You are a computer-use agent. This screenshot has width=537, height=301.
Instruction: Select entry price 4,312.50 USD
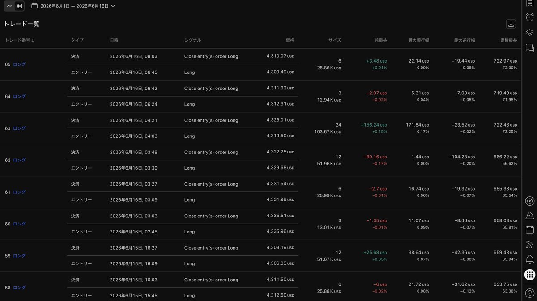click(x=280, y=296)
